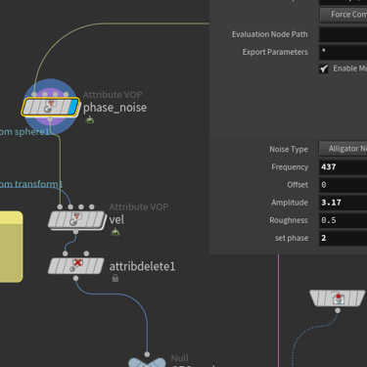The width and height of the screenshot is (367, 367).
Task: Select the phase_noise Attribute VOP node icon
Action: pos(50,107)
